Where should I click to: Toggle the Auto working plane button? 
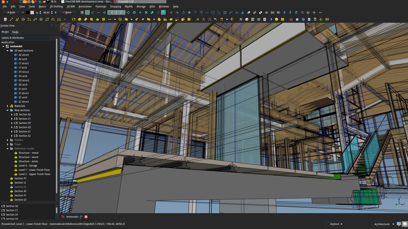click(11, 12)
